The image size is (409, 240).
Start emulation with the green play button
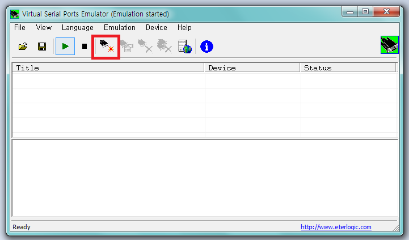click(x=65, y=46)
